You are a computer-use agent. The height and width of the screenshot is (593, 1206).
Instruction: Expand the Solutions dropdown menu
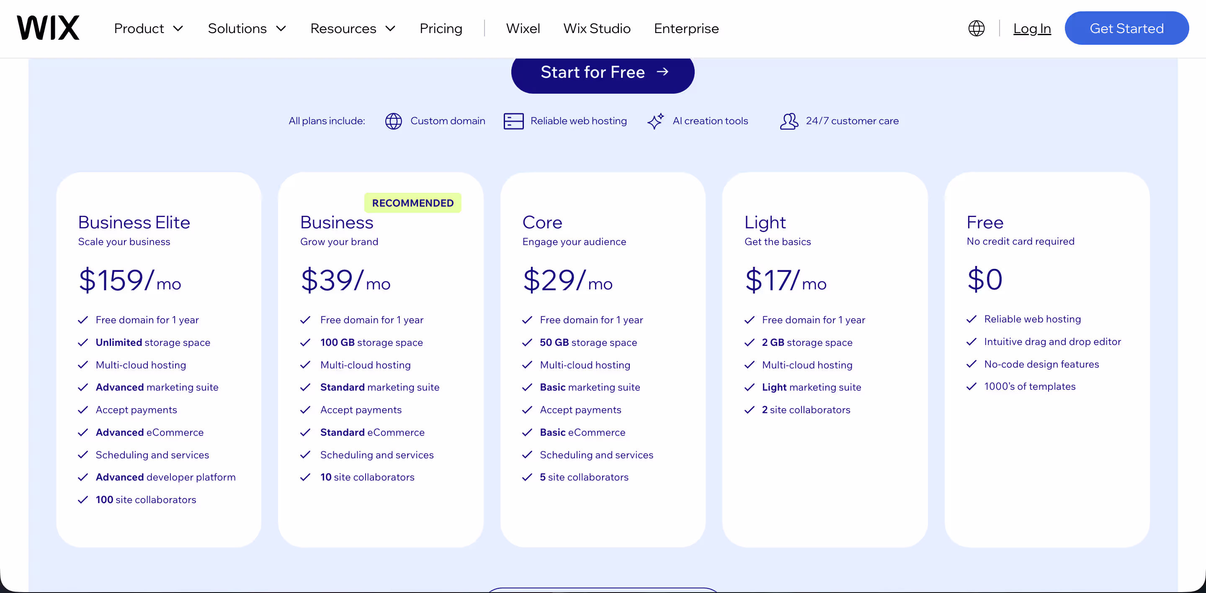(x=247, y=28)
